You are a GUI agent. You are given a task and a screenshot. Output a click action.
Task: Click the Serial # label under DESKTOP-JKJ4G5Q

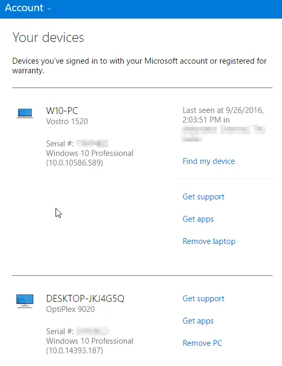(x=60, y=332)
